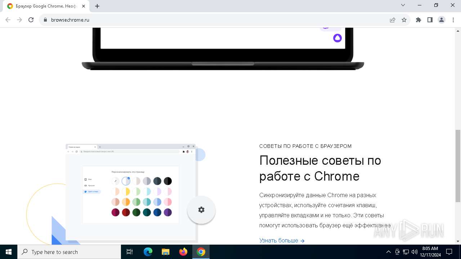The image size is (461, 259).
Task: Click the purple Alice assistant icon
Action: [x=337, y=38]
